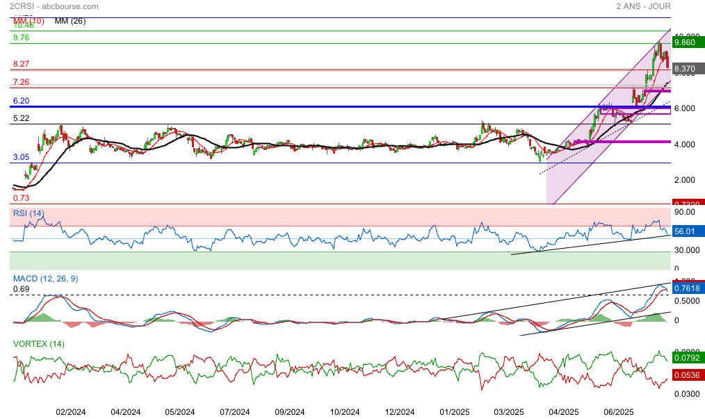705x419 pixels.
Task: Click the blue 3.05 support level label
Action: click(21, 157)
